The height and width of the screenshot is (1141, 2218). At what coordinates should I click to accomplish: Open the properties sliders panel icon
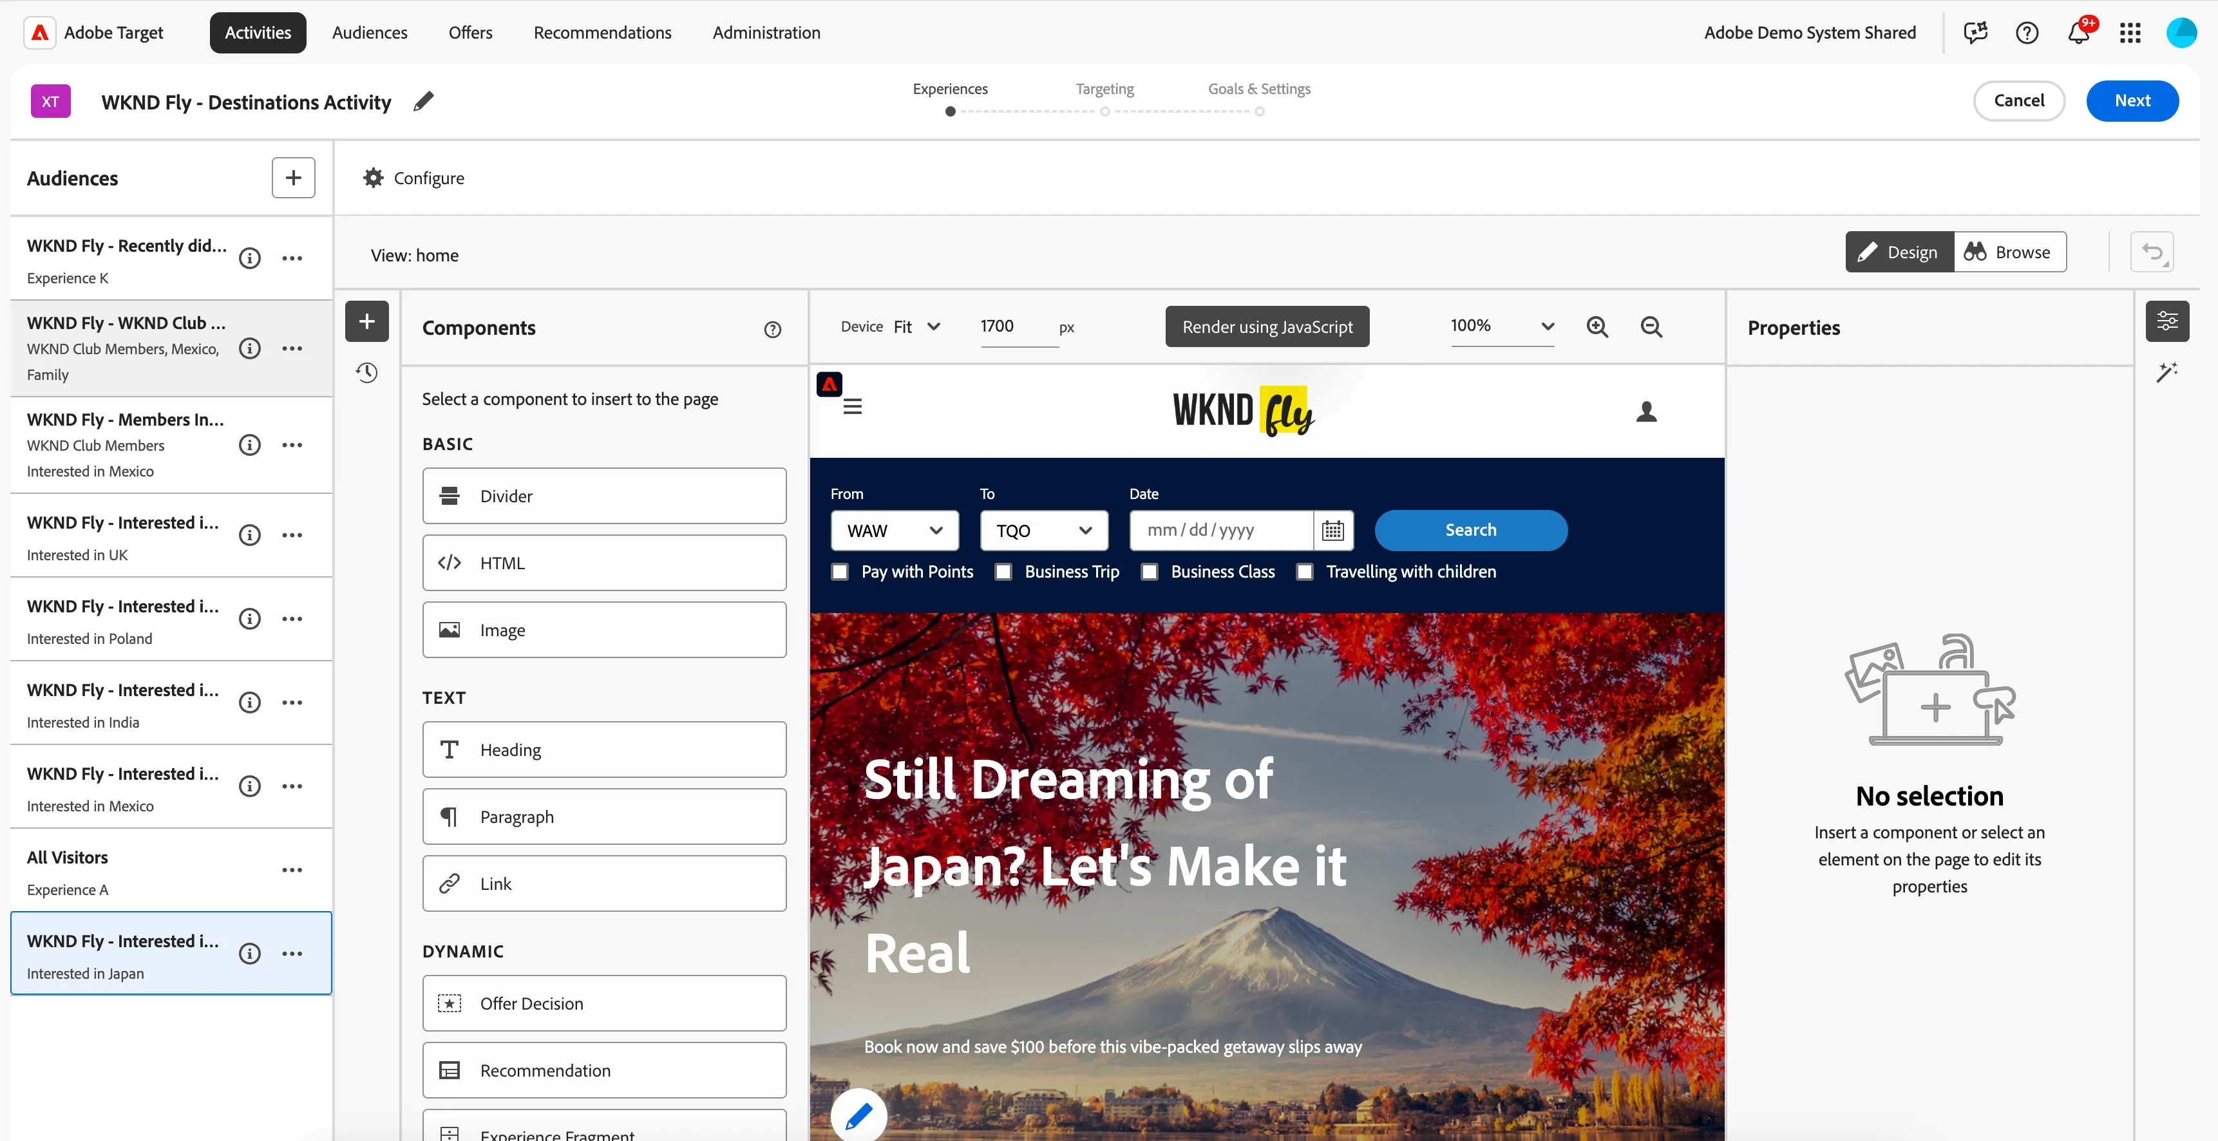tap(2167, 321)
